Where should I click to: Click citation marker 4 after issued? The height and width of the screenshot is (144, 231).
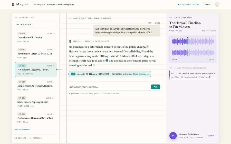tap(94, 65)
